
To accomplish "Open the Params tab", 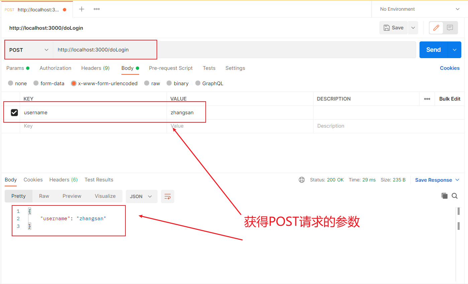I will (18, 68).
